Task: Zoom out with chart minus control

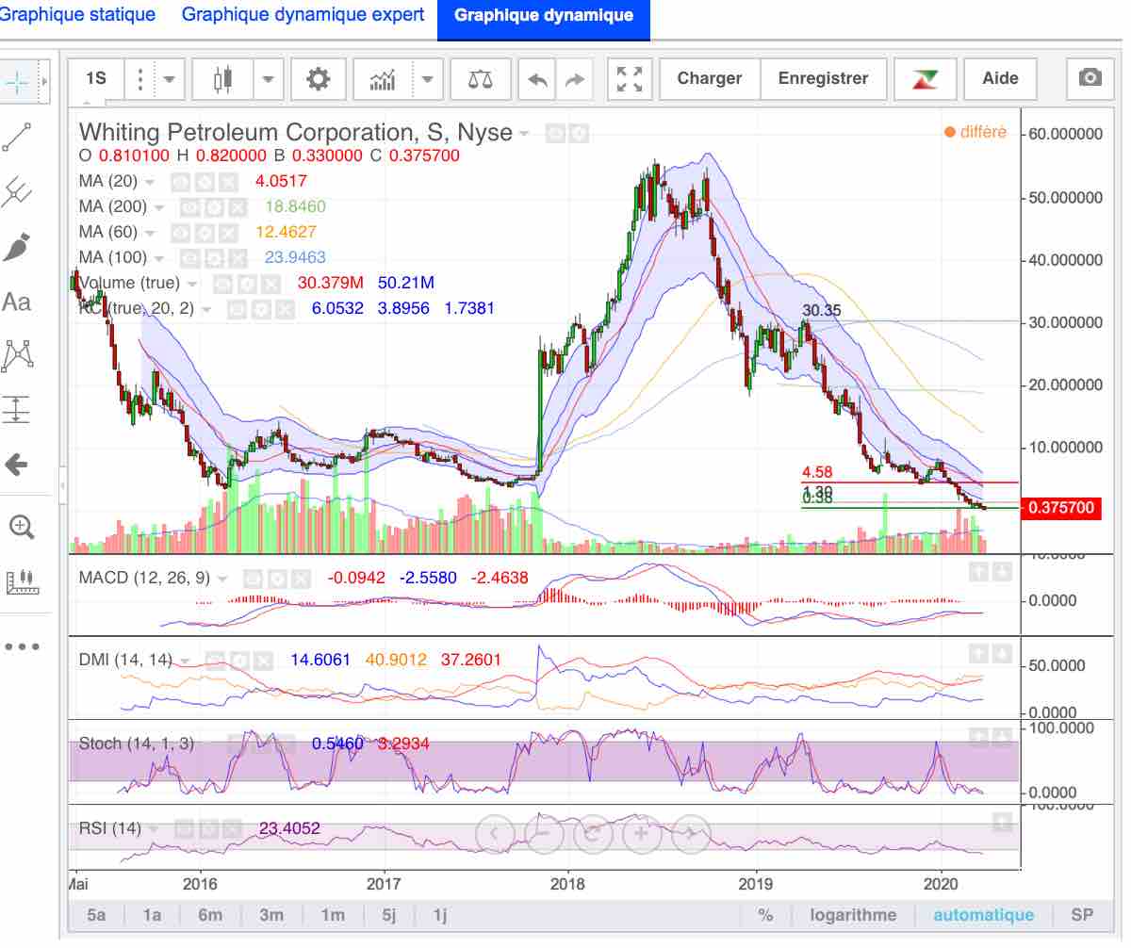Action: (543, 833)
